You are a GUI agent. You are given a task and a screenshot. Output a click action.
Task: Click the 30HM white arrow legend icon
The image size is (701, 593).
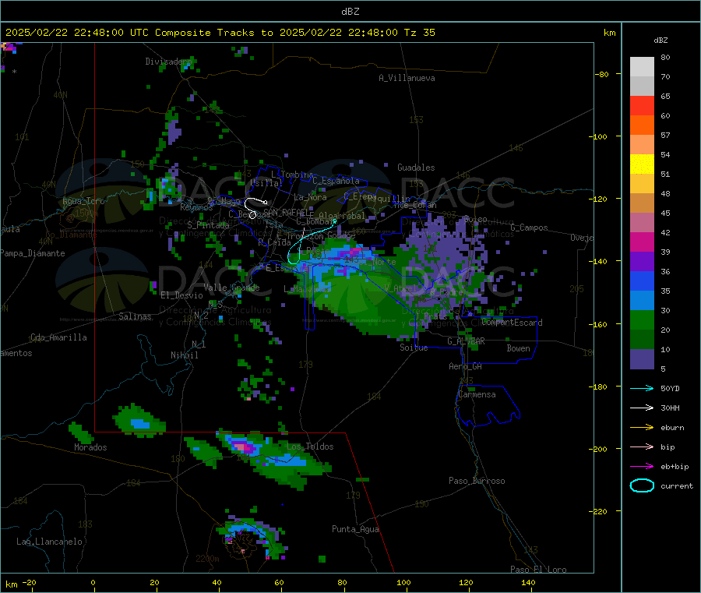[x=642, y=408]
